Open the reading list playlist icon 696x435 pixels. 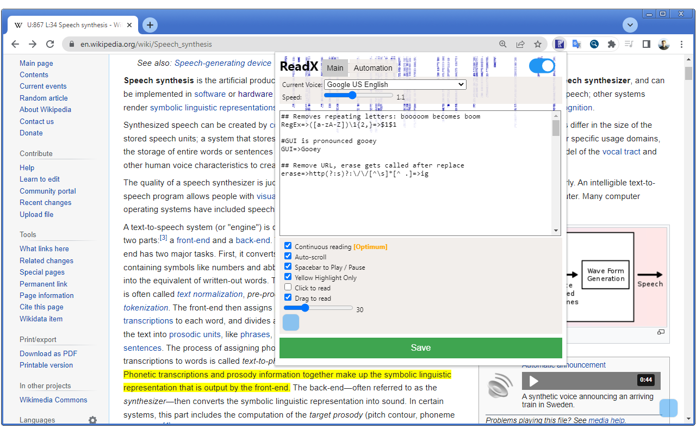[629, 43]
